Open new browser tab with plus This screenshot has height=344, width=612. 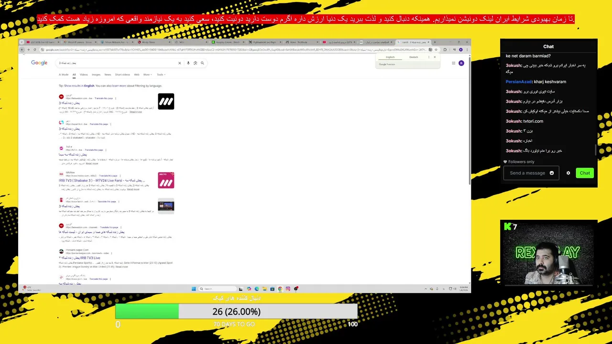click(434, 42)
